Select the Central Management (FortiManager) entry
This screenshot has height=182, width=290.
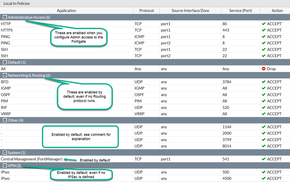[31, 159]
